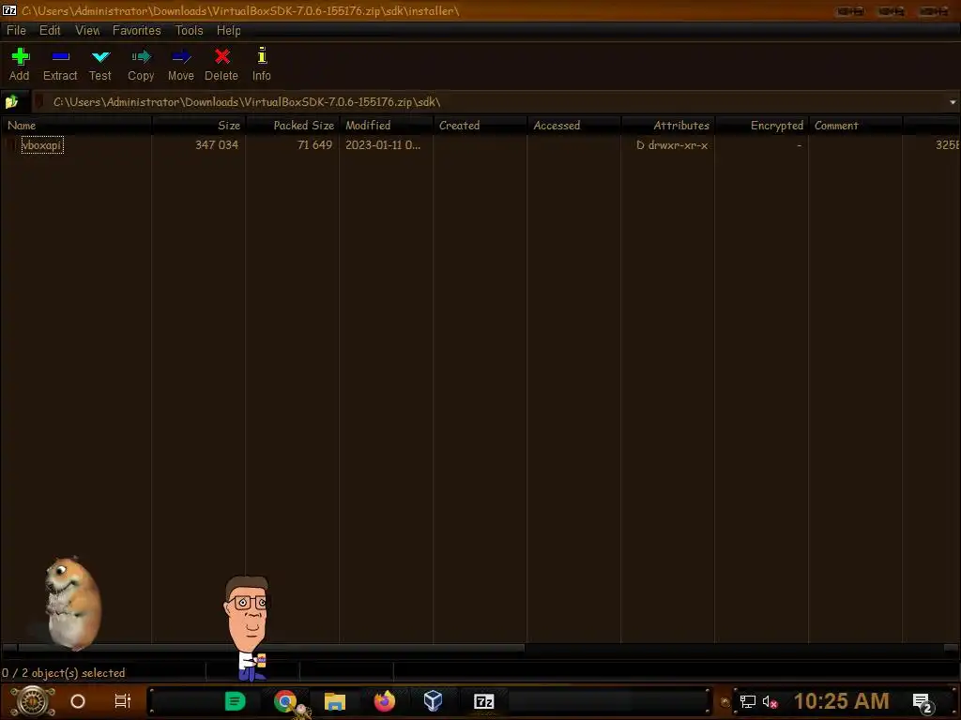Click the objects selected status bar text
Viewport: 961px width, 720px height.
63,673
